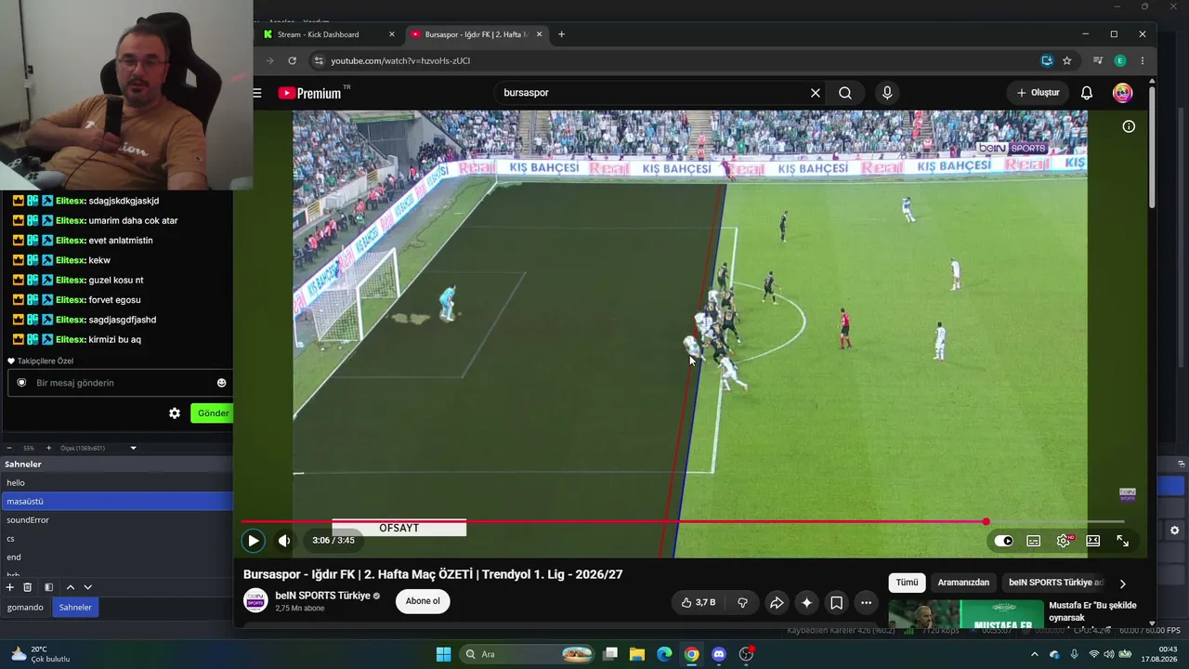Open the Ask sparkle button
The image size is (1189, 669).
806,603
